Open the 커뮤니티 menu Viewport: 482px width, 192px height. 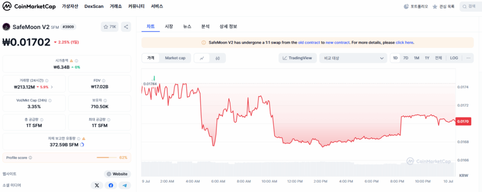[x=136, y=7]
